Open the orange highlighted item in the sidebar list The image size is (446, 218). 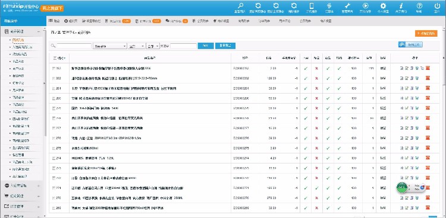[x=18, y=40]
